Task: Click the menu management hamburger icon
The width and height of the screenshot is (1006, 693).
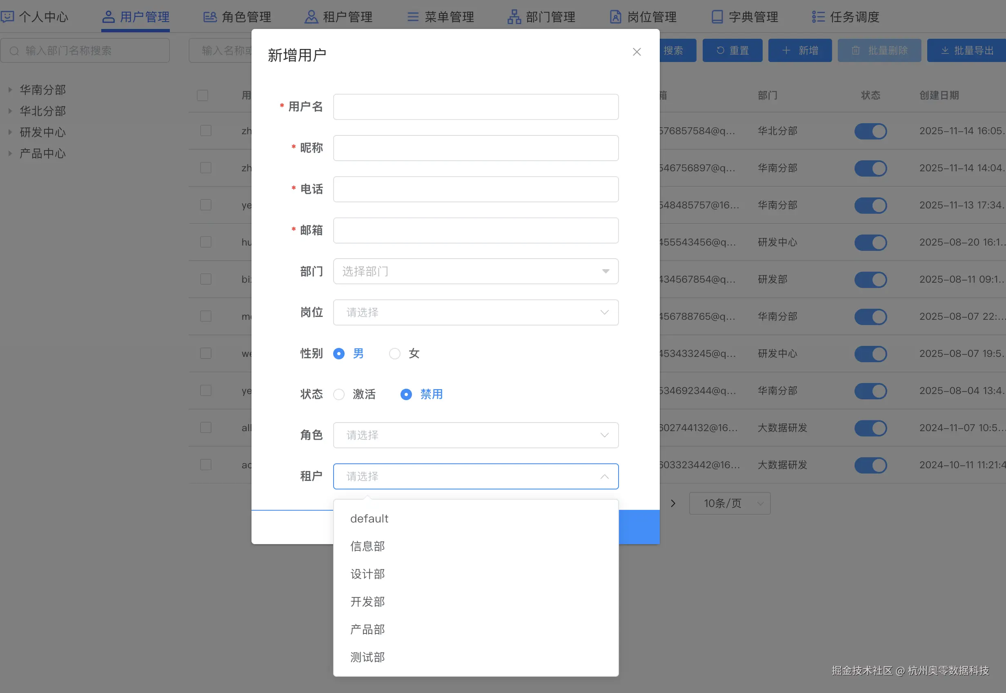Action: (x=413, y=17)
